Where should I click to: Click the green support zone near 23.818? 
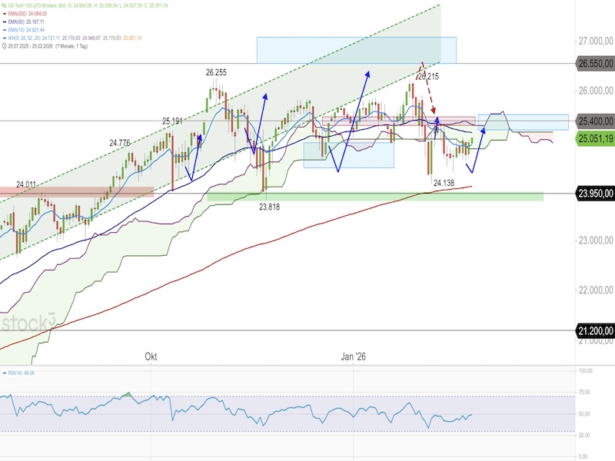[x=375, y=197]
